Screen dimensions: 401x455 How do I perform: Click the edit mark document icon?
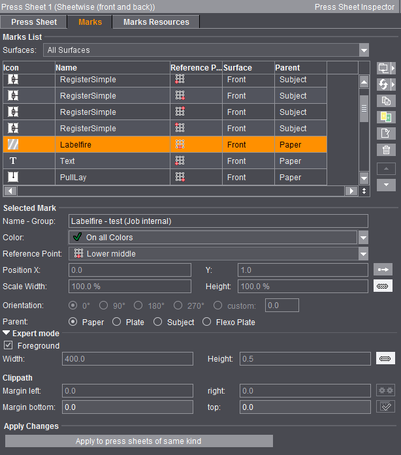coord(385,133)
